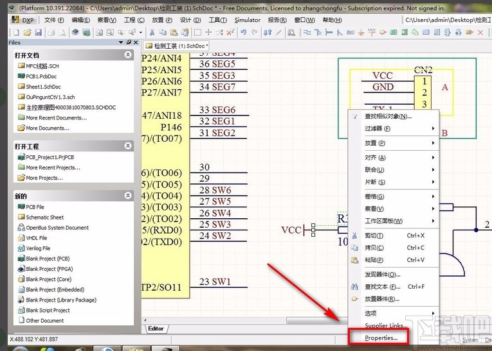This screenshot has width=492, height=351.
Task: Expand the 放置 (P) context submenu
Action: point(395,143)
